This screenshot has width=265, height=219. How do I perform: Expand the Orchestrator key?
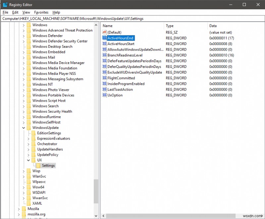pyautogui.click(x=28, y=144)
